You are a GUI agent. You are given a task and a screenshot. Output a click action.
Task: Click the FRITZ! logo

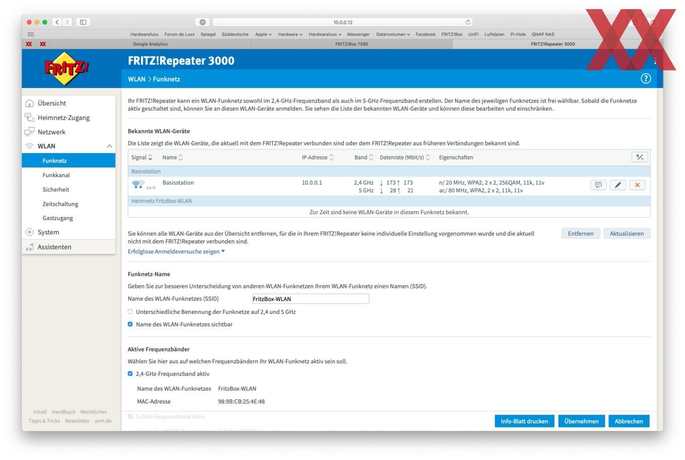click(66, 68)
